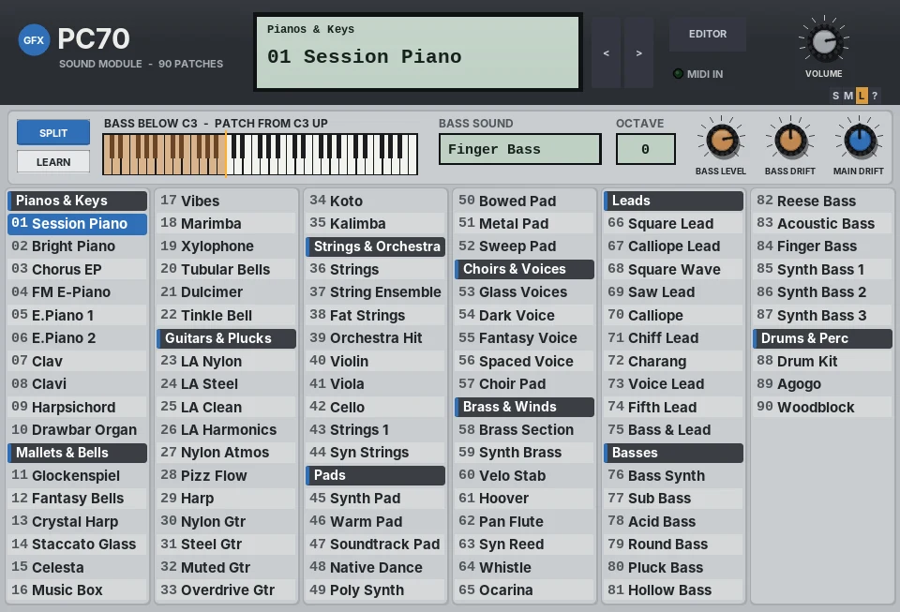This screenshot has width=900, height=612.
Task: Load patch 65 Ocarina
Action: tap(525, 590)
